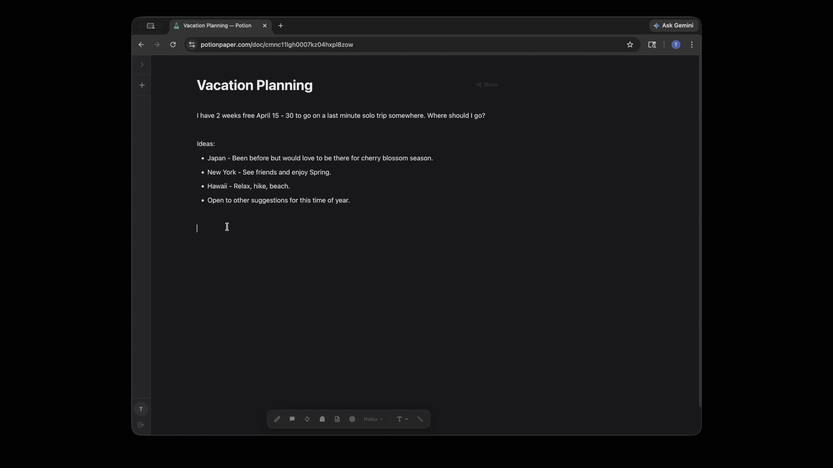Viewport: 833px width, 468px height.
Task: Open Chrome three-dot menu
Action: 692,45
